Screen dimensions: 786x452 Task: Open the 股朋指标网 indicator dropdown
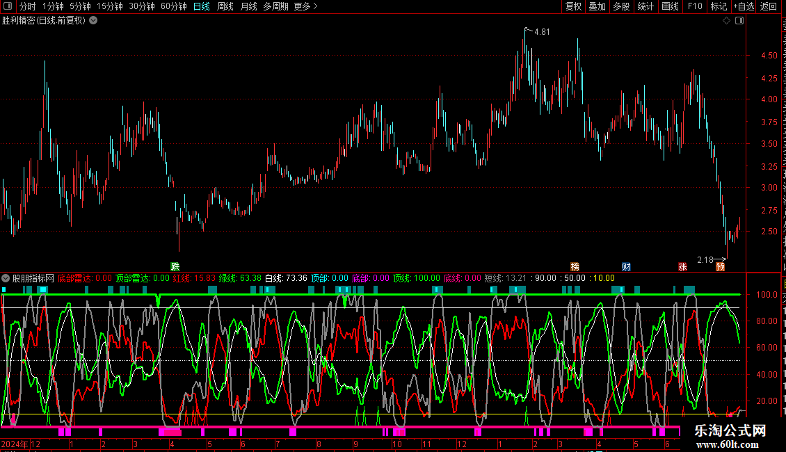[6, 278]
